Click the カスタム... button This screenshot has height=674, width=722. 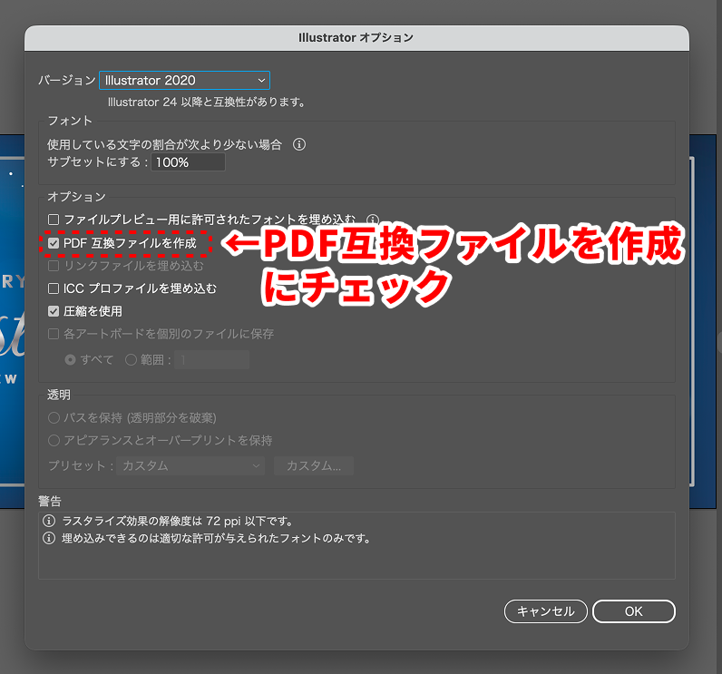314,466
